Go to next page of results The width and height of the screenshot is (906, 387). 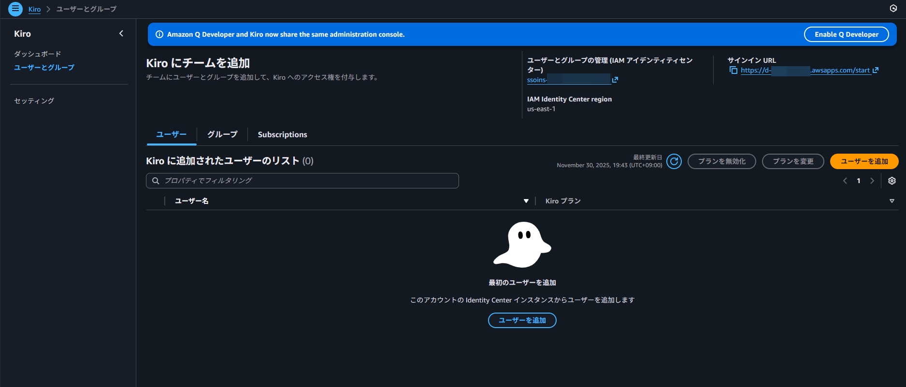point(872,181)
